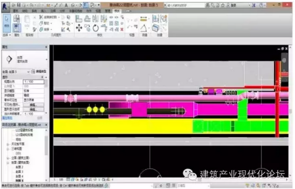Viewport: 295px width, 189px height.
Task: Click the Save icon in the quick access toolbar
Action: click(18, 4)
